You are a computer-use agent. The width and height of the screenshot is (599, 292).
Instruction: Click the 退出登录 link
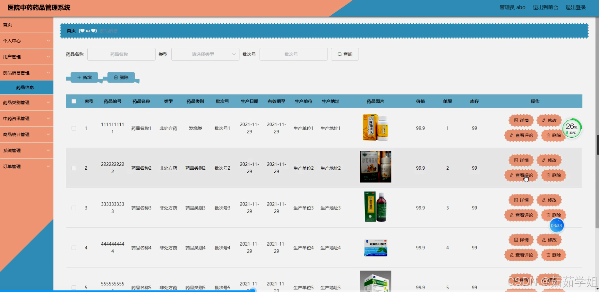pyautogui.click(x=576, y=7)
